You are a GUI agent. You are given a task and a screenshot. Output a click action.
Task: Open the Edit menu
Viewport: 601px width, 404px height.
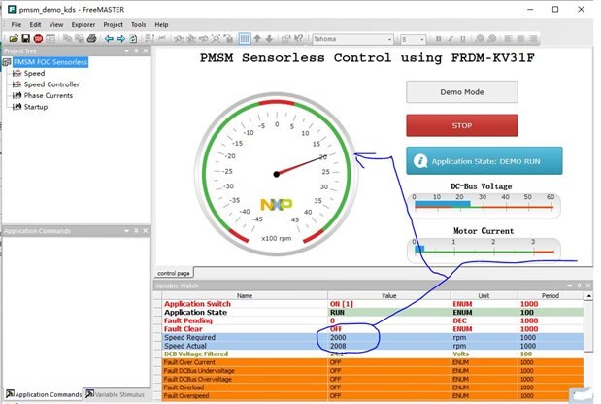(35, 25)
